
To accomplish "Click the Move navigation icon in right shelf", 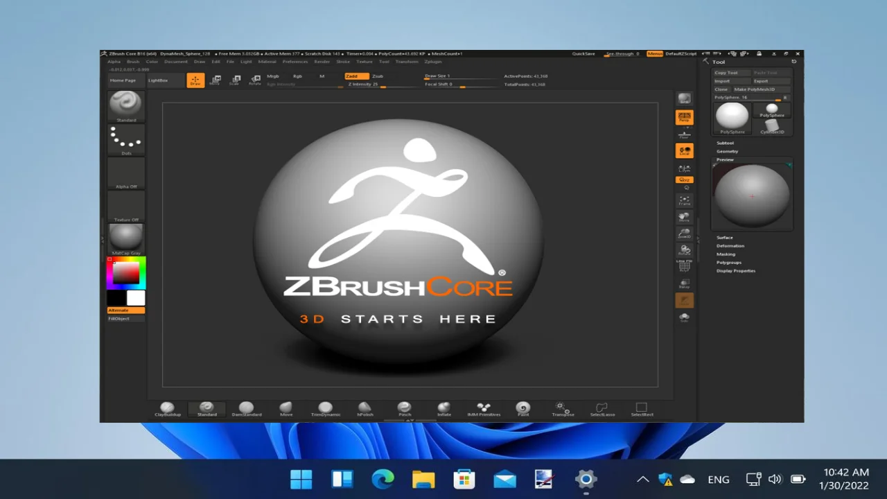I will pos(685,217).
